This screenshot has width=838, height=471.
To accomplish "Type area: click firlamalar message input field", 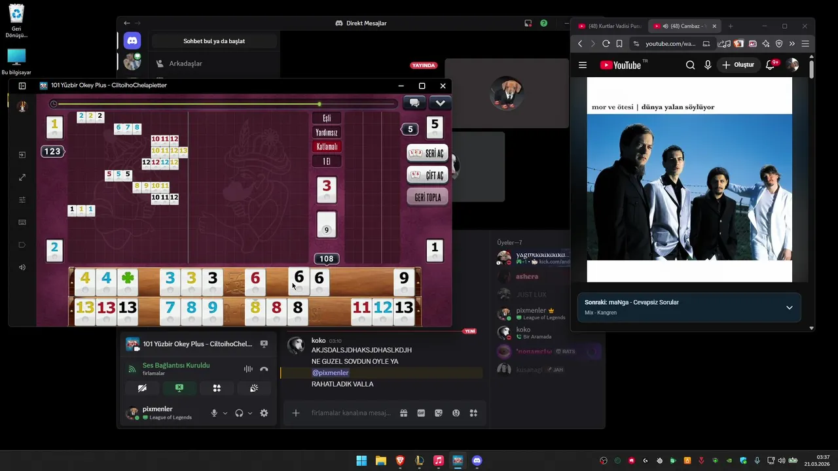I will [350, 413].
